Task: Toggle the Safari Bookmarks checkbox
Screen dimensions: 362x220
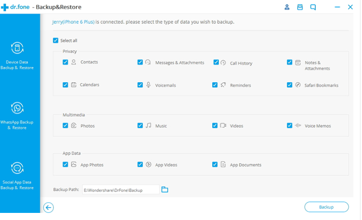Action: coord(289,85)
